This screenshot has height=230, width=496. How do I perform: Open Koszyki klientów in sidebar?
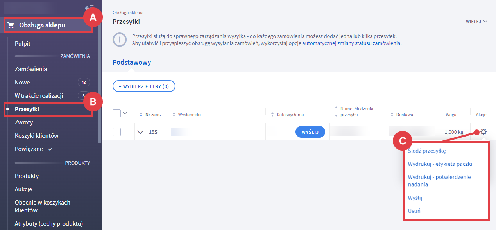pyautogui.click(x=37, y=136)
